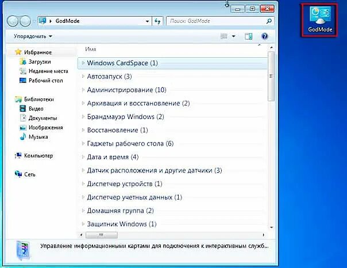Select Избранное heading in navigation pane
The width and height of the screenshot is (347, 268).
[x=38, y=52]
